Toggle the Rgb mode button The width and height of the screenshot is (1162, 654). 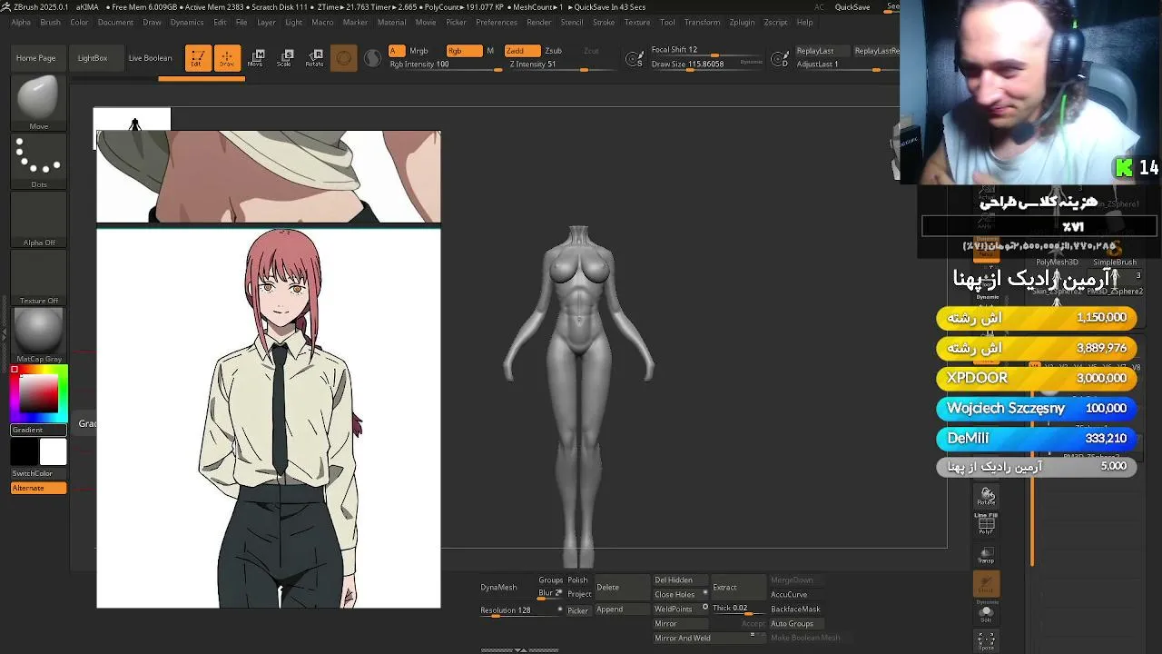(x=464, y=51)
